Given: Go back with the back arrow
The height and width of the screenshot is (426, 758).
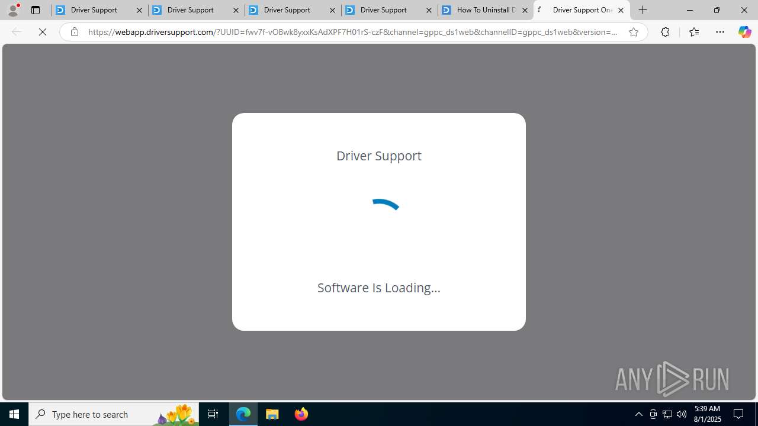Looking at the screenshot, I should (x=17, y=32).
